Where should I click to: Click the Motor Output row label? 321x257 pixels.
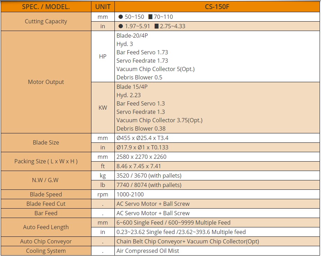tap(46, 82)
